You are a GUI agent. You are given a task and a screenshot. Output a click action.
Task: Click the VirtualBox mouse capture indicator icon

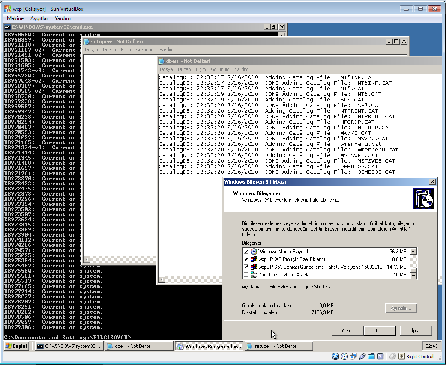(x=392, y=356)
